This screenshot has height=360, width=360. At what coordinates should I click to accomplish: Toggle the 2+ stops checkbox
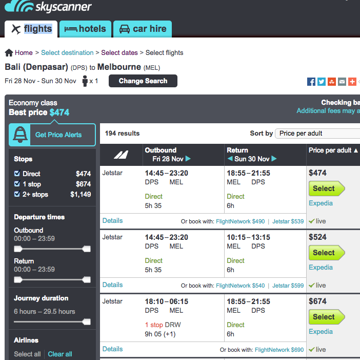[17, 194]
